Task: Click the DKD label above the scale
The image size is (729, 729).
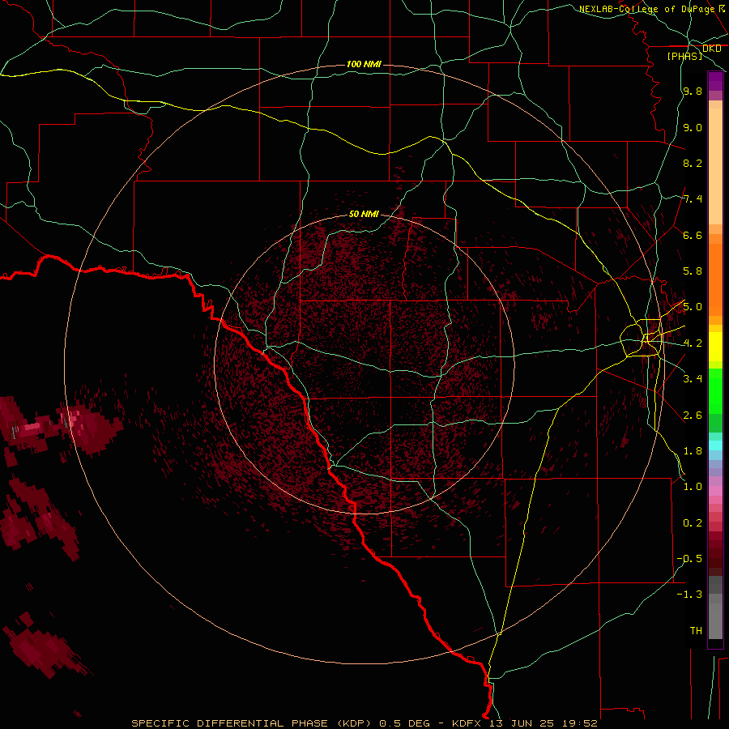Action: pos(712,49)
